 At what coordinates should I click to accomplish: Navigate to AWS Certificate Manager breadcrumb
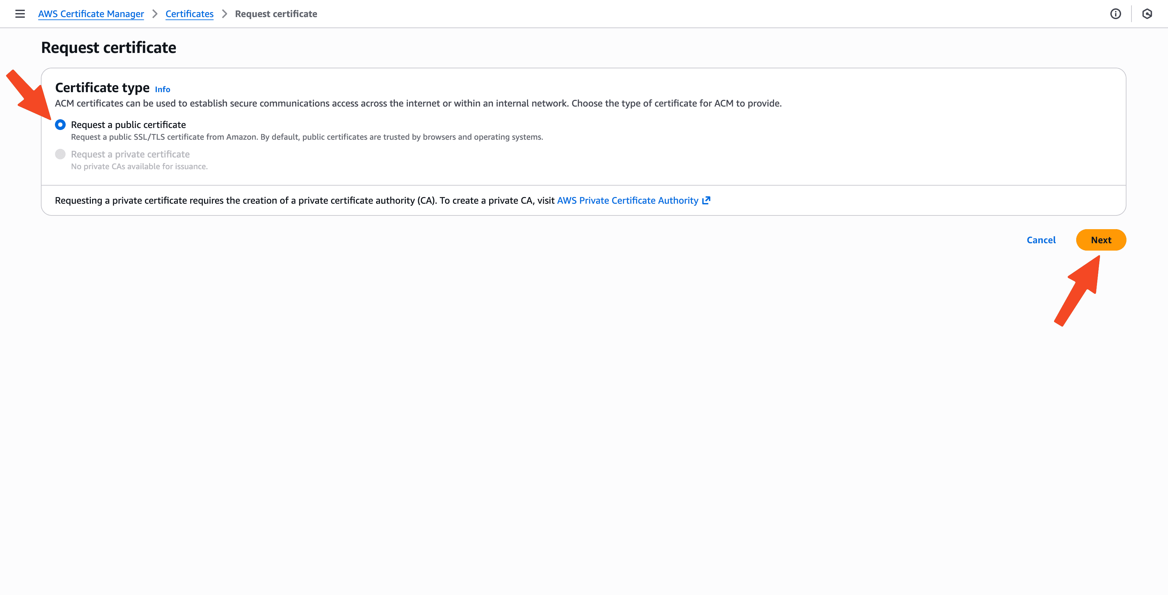[91, 14]
